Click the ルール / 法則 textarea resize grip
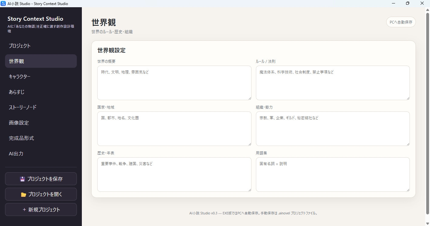This screenshot has height=226, width=430. tap(408, 98)
